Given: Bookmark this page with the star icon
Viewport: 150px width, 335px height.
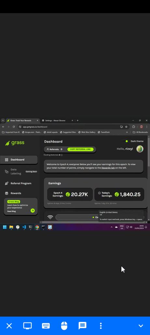Looking at the screenshot, I should pos(126,127).
